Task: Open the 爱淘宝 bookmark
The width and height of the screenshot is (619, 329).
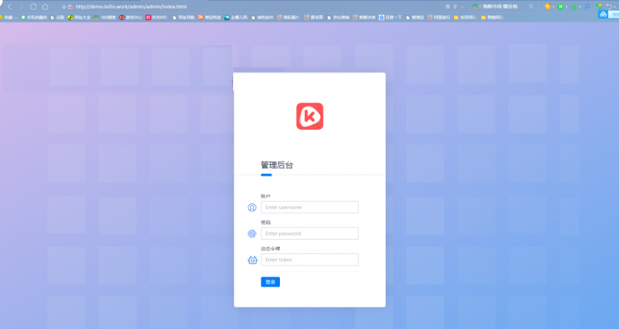Action: coord(415,17)
